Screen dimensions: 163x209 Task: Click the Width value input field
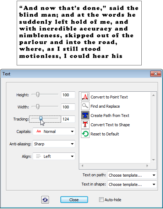(68, 107)
